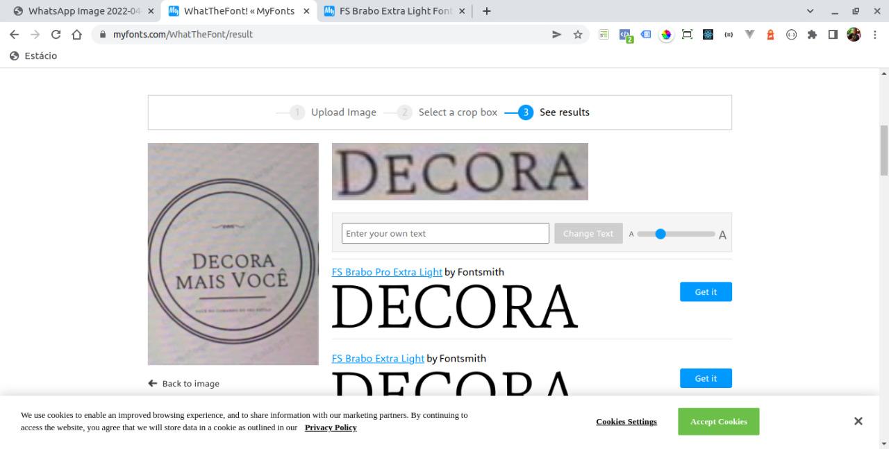Close the cookie consent banner

coord(858,421)
